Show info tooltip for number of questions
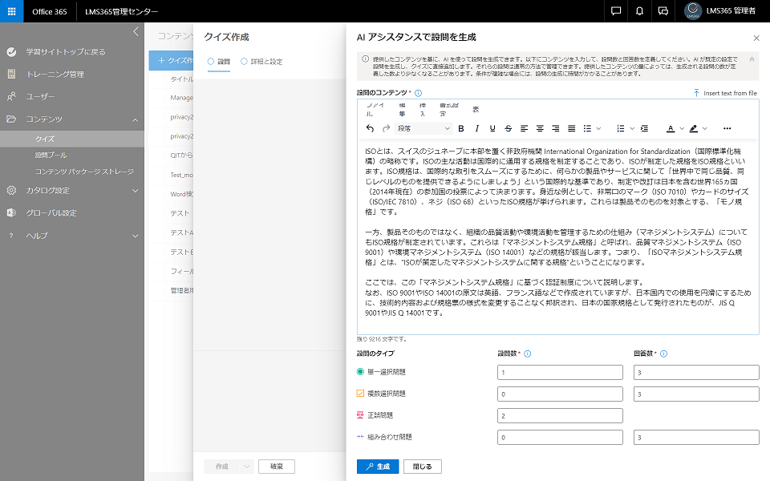This screenshot has width=770, height=481. pos(528,354)
